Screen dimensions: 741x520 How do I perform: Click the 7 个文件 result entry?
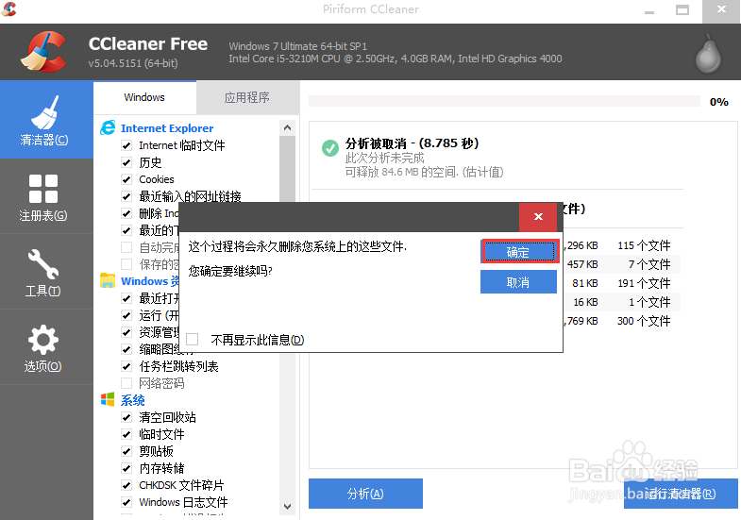click(649, 264)
